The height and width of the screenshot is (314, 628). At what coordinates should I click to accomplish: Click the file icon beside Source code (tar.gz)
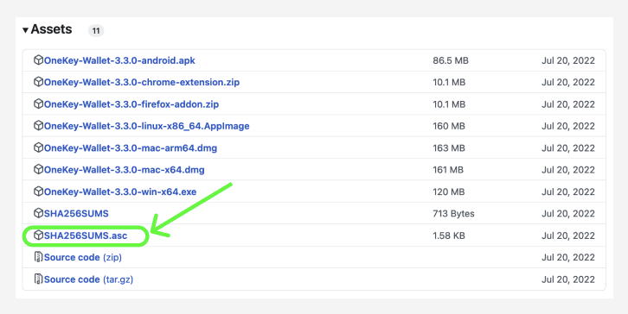pyautogui.click(x=38, y=279)
